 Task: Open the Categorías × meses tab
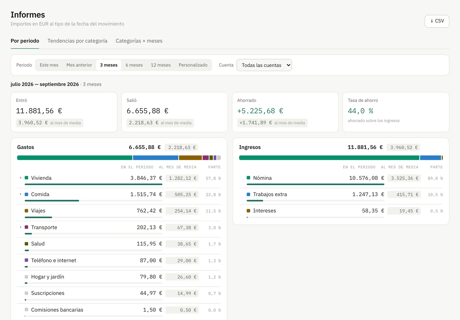pos(139,41)
